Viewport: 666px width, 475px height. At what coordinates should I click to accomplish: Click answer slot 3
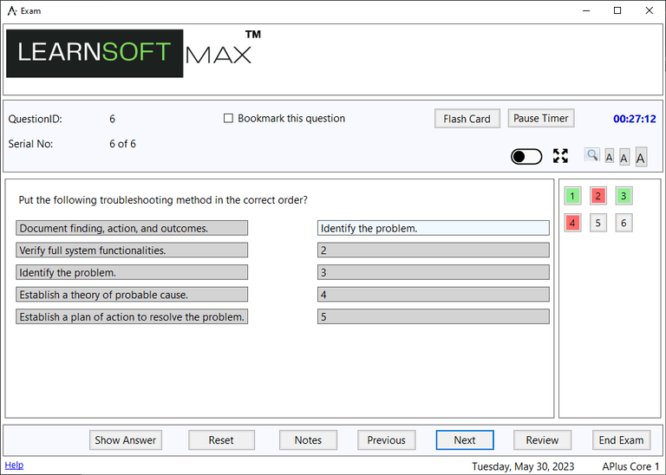coord(434,272)
